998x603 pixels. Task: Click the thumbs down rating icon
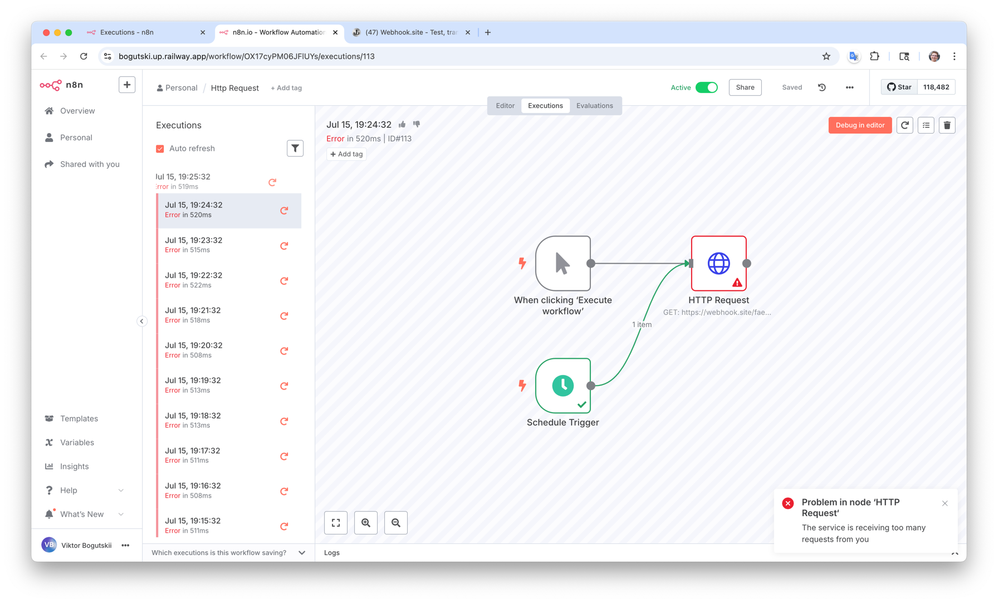[x=417, y=124]
